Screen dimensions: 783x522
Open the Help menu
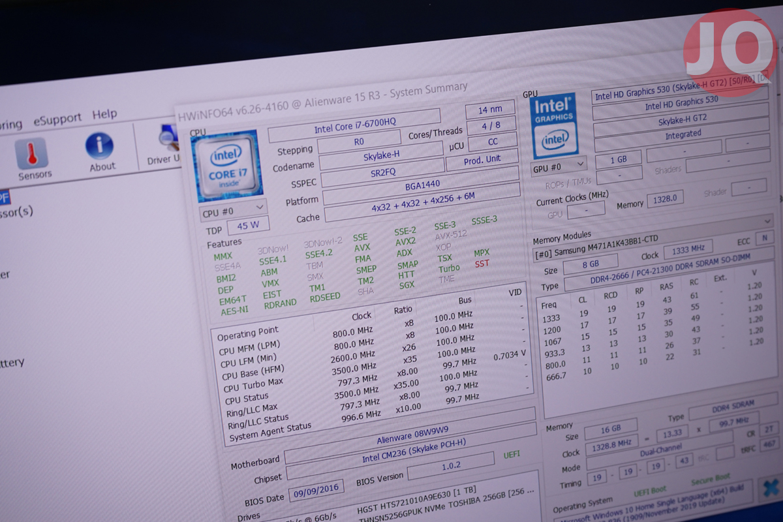click(x=104, y=115)
